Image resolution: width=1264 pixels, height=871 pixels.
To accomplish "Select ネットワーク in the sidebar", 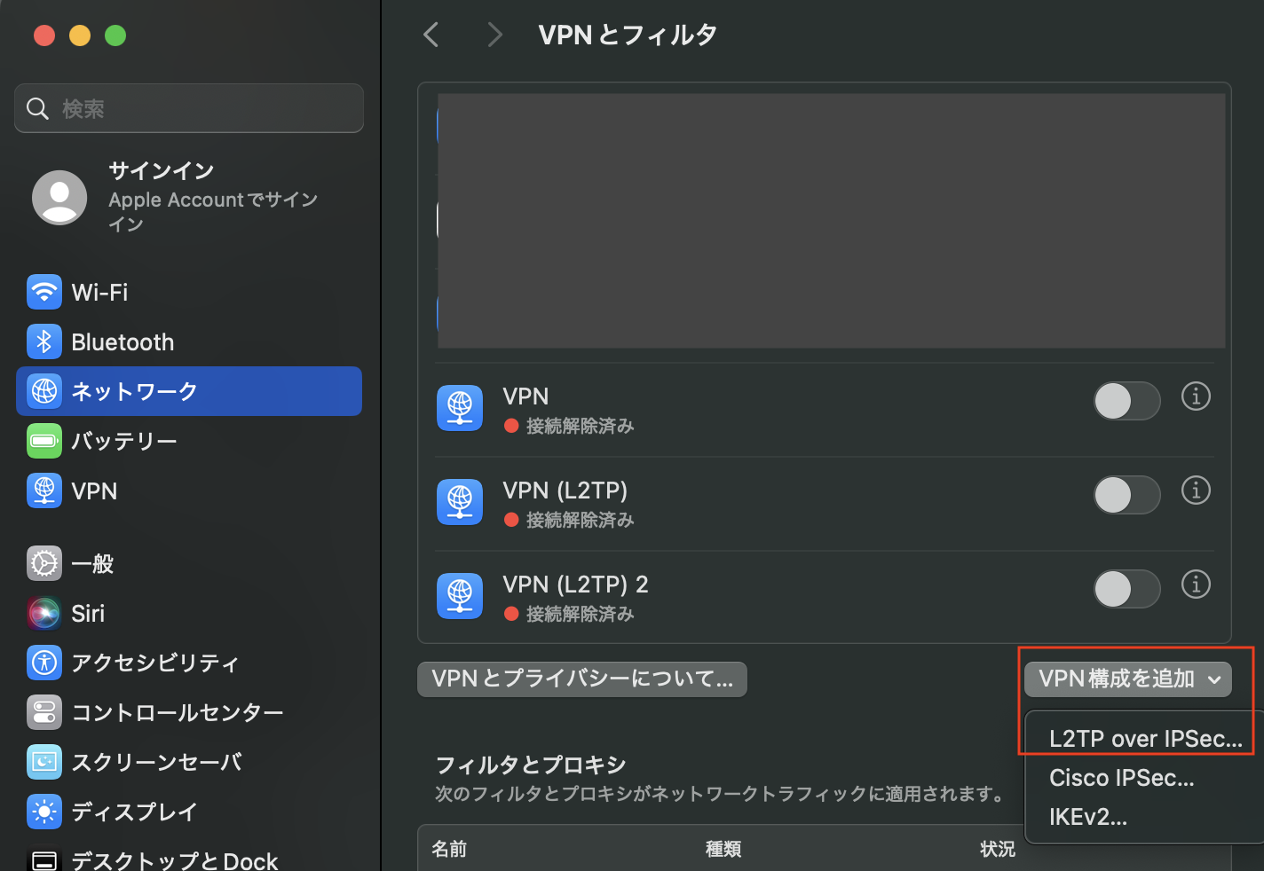I will pyautogui.click(x=189, y=391).
